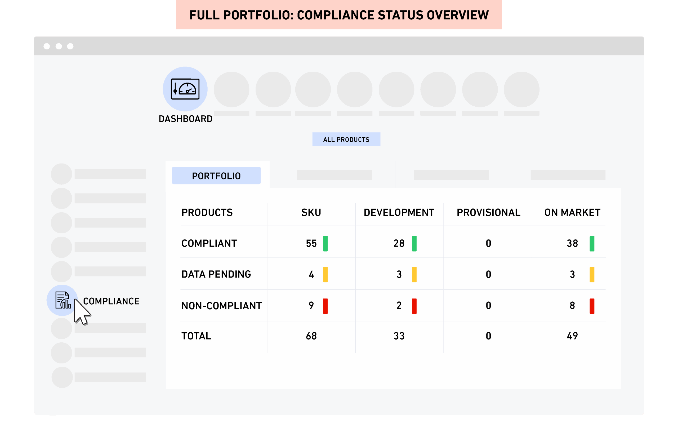Click the Development column header
This screenshot has height=444, width=678.
point(399,213)
